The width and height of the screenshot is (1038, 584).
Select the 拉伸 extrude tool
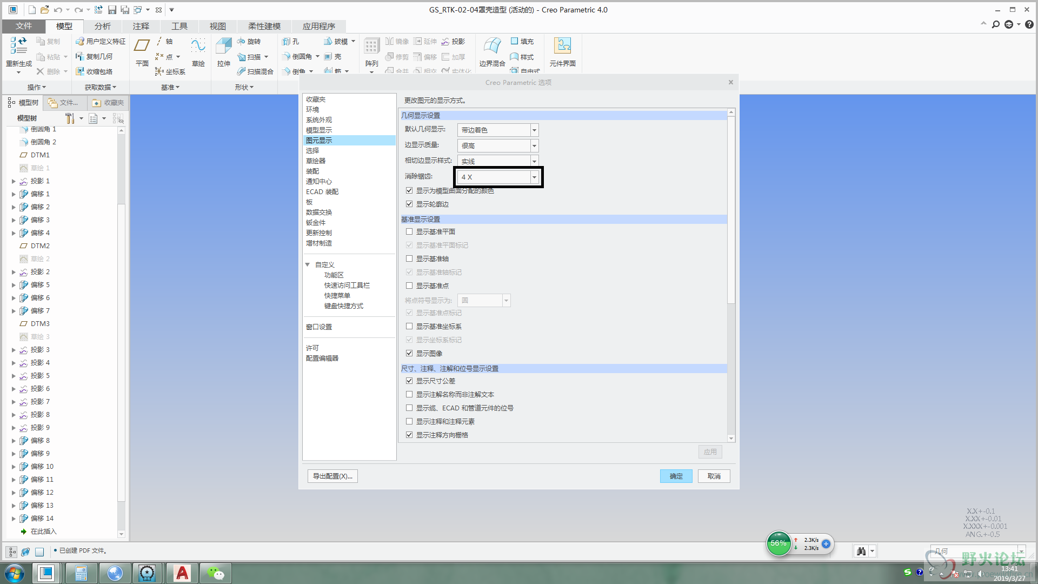tap(224, 52)
